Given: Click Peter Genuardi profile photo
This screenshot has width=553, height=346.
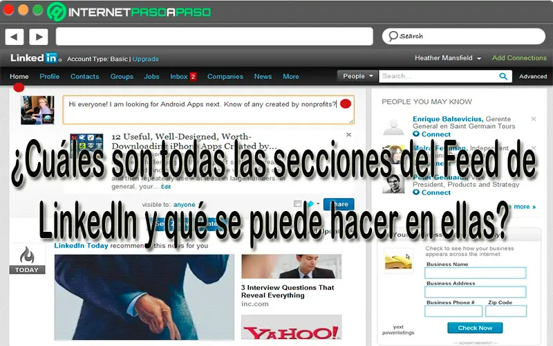Looking at the screenshot, I should click(393, 183).
